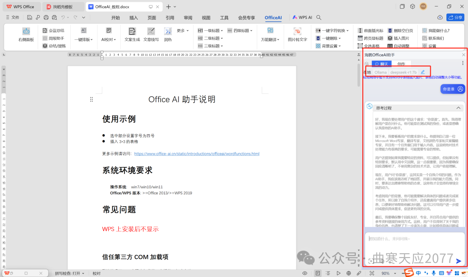Click the send arrow in chat panel
468x277 pixels.
[x=458, y=261]
